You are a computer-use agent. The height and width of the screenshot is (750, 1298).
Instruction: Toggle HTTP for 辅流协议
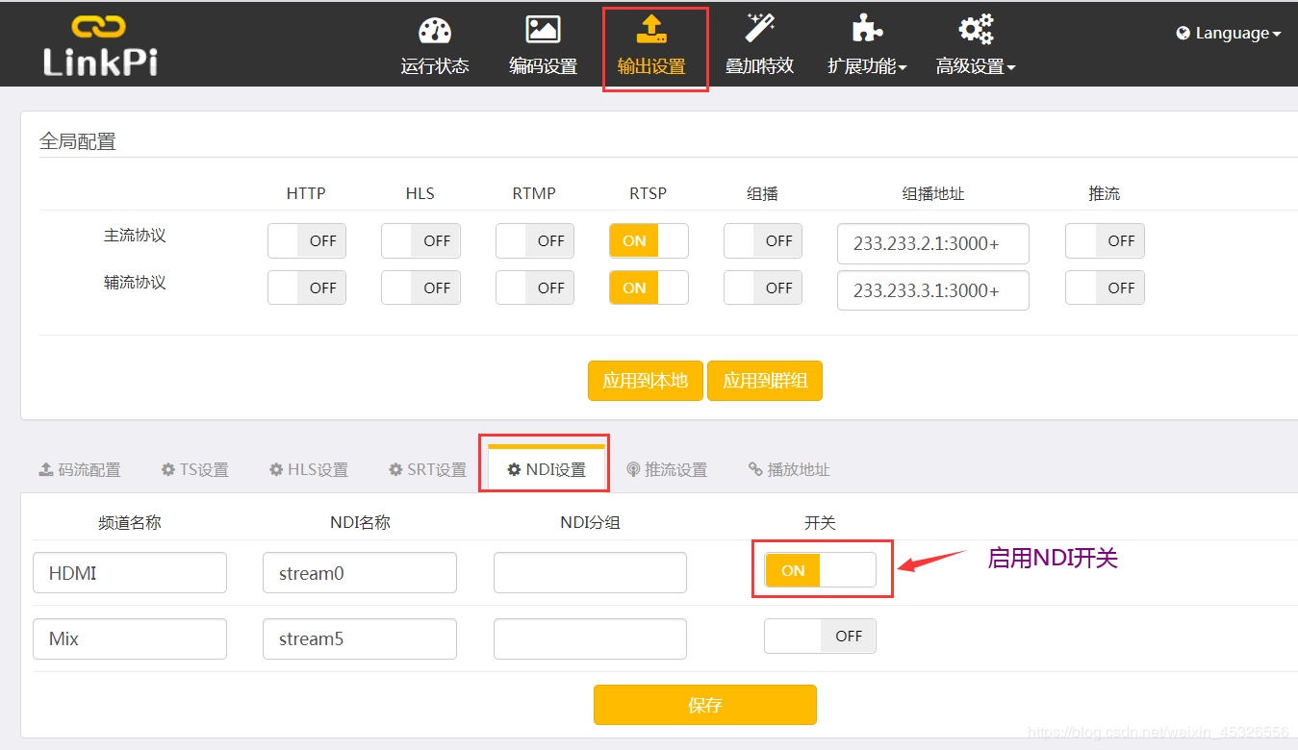pyautogui.click(x=307, y=287)
